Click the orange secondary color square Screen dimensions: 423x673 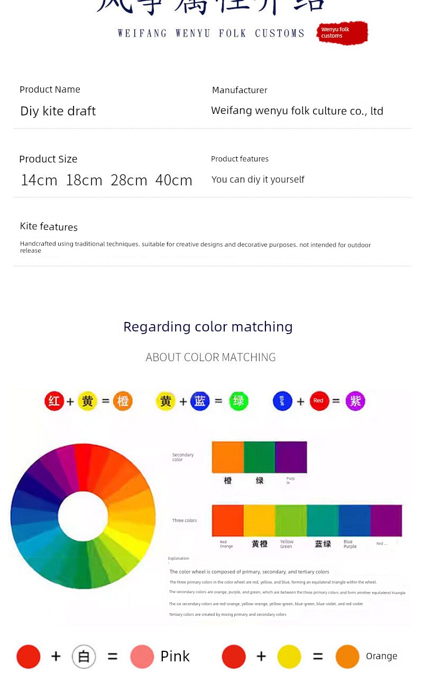click(228, 457)
